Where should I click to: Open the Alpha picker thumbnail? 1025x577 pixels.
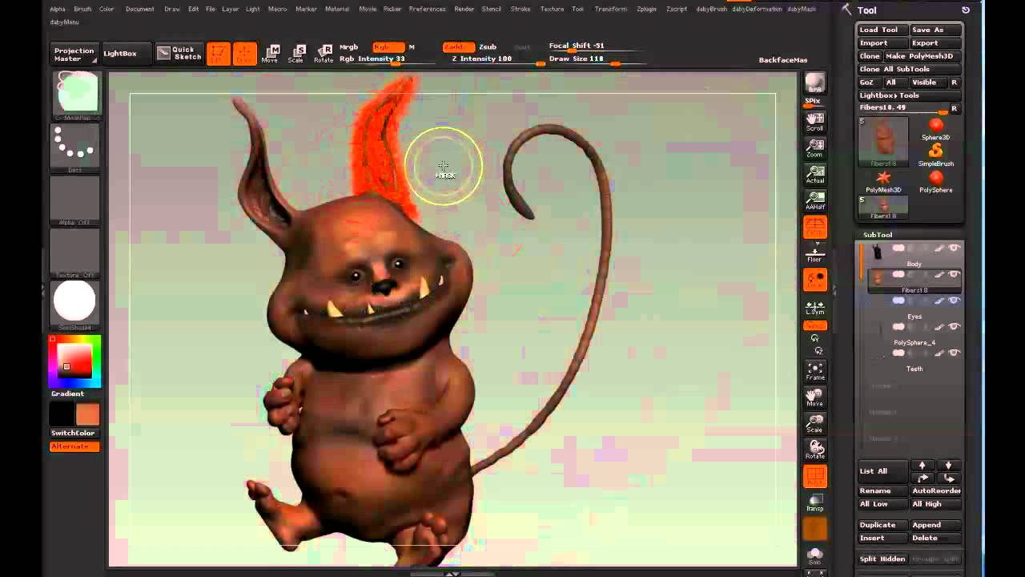pos(75,200)
